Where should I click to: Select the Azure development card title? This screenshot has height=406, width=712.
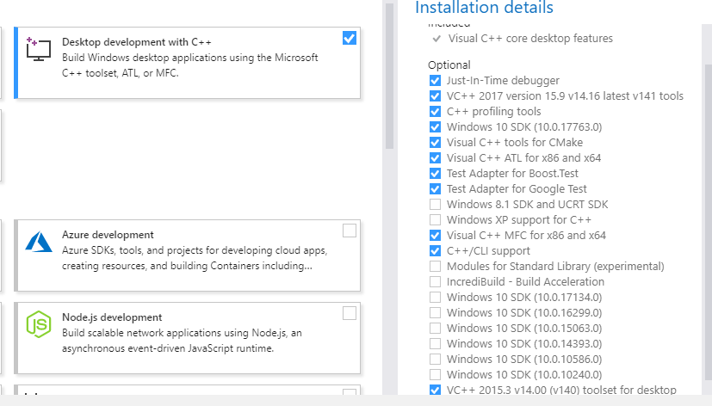tap(108, 235)
